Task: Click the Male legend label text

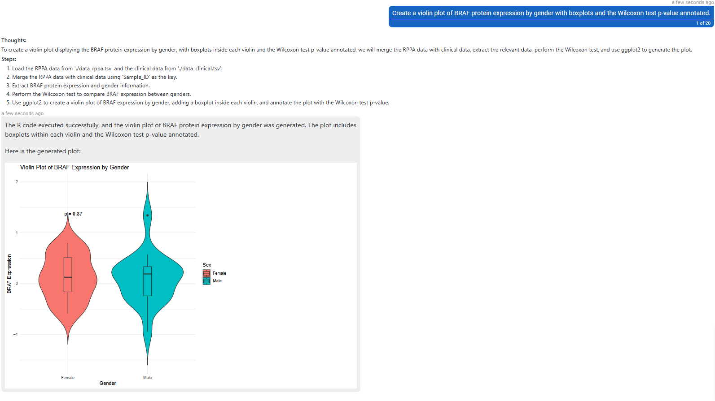Action: click(217, 281)
